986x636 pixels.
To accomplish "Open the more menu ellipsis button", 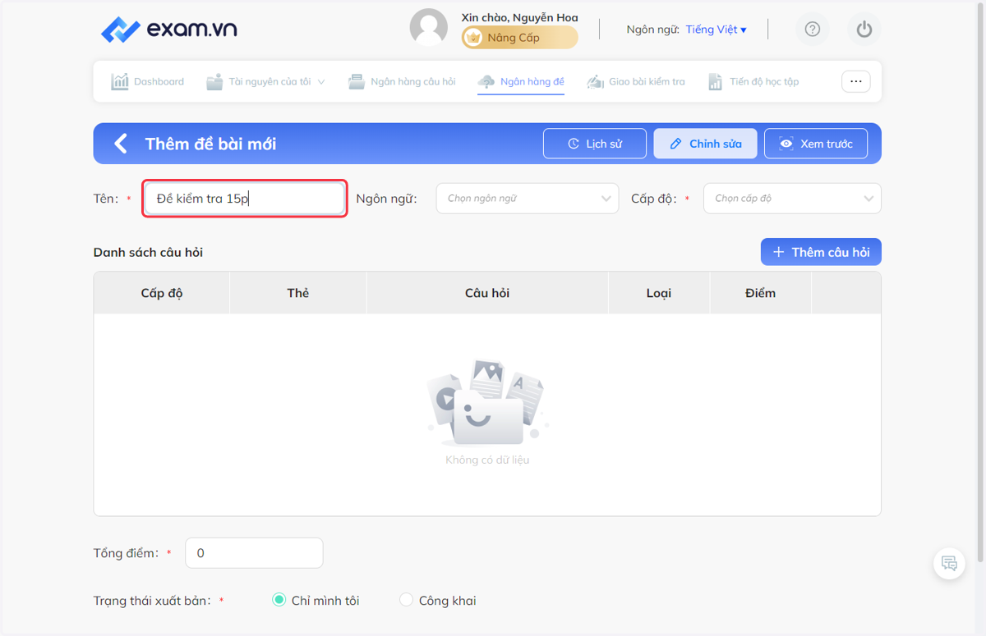I will click(x=855, y=81).
